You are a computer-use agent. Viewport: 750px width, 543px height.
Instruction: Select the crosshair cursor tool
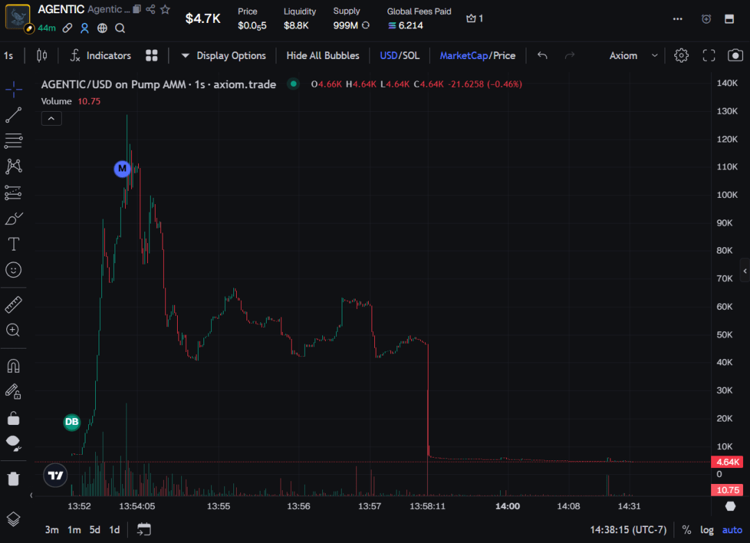point(13,89)
